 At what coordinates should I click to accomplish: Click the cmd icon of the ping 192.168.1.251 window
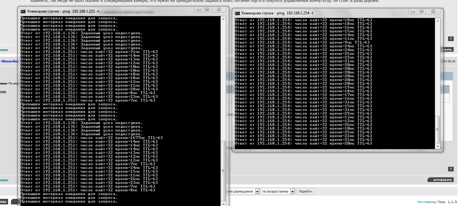23,11
